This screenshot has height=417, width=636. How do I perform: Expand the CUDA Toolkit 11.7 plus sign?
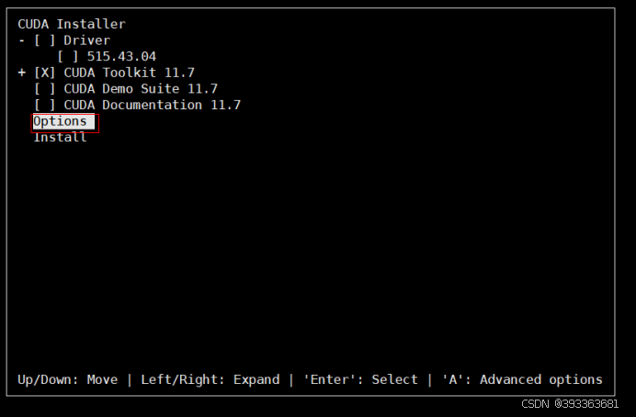point(22,73)
